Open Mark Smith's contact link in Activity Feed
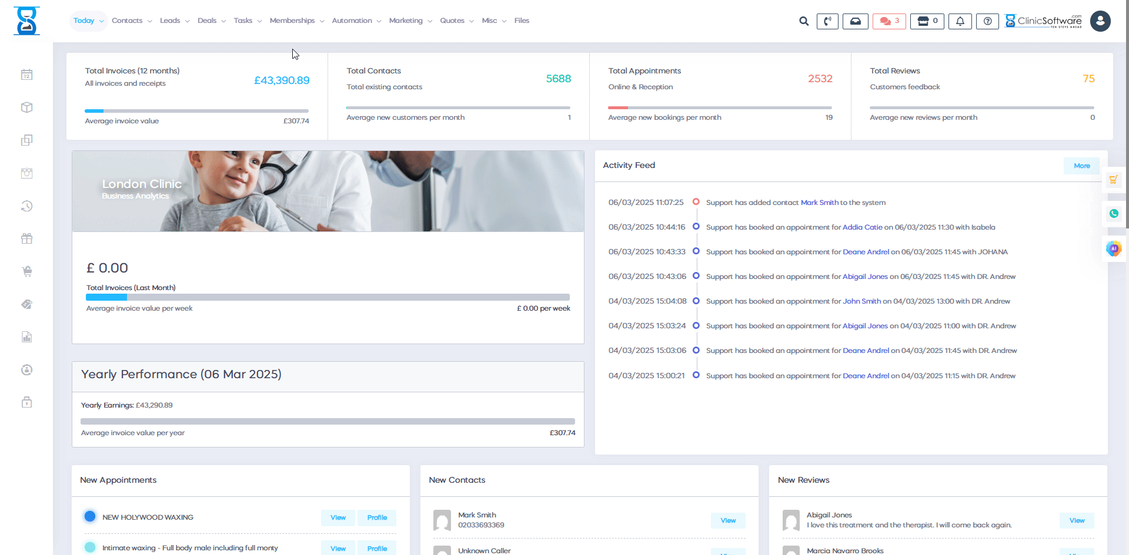Screen dimensions: 1129x555 [819, 202]
